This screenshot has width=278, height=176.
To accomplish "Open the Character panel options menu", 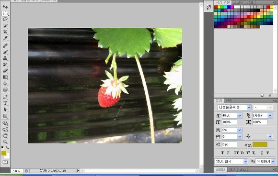I will [275, 101].
